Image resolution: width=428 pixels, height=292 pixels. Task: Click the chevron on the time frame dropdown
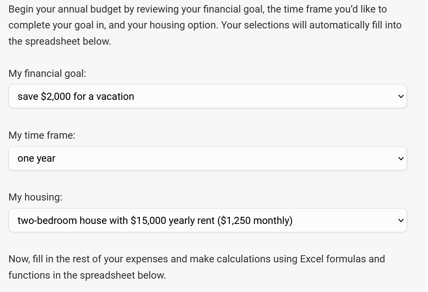coord(400,158)
